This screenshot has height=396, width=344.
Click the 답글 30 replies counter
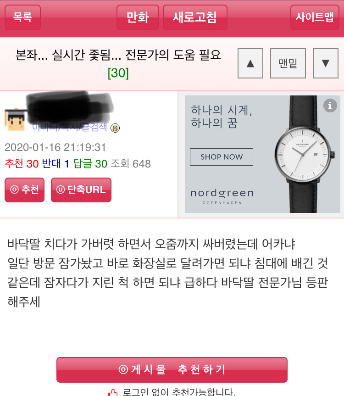(x=90, y=164)
